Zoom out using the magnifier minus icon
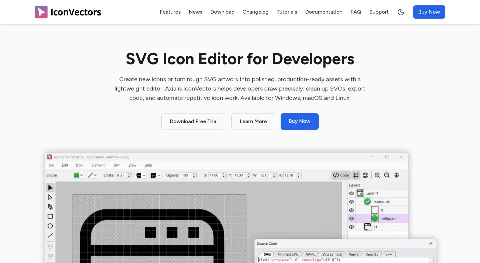The height and width of the screenshot is (263, 480). [387, 175]
